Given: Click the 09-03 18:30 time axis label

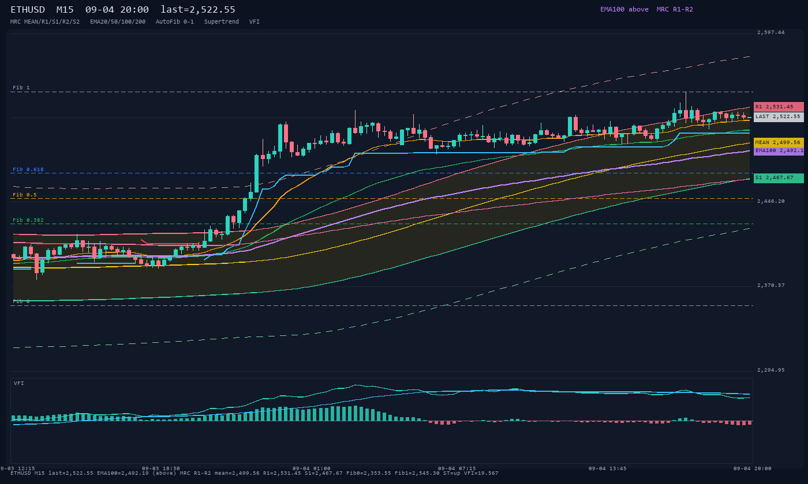Looking at the screenshot, I should pyautogui.click(x=161, y=468).
